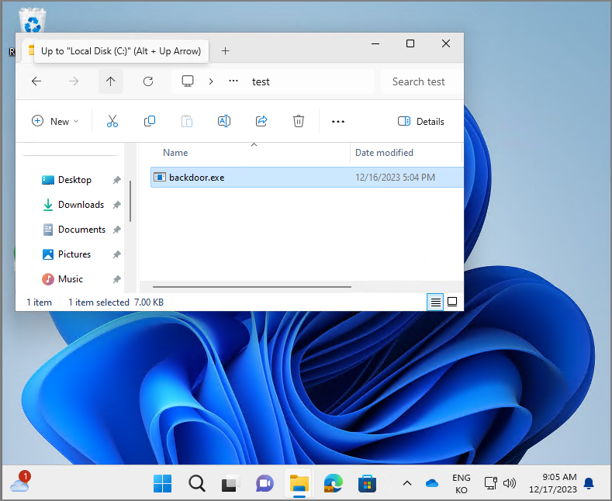This screenshot has height=501, width=612.
Task: Open Music in the sidebar
Action: [x=71, y=279]
